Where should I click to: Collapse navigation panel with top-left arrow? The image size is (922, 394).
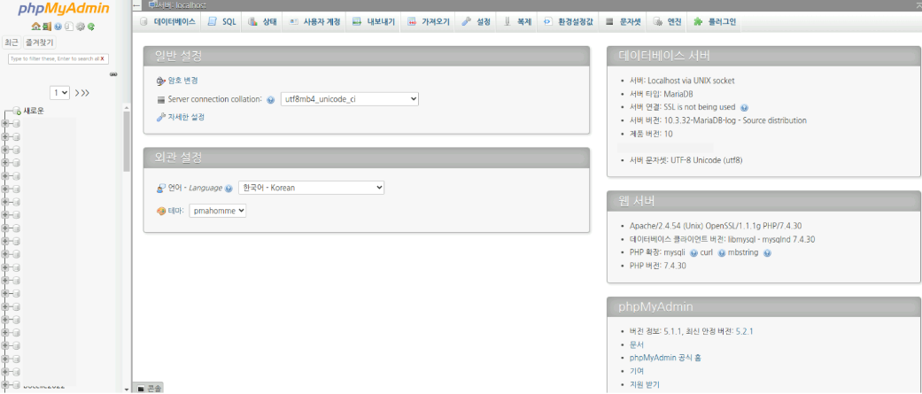(137, 5)
